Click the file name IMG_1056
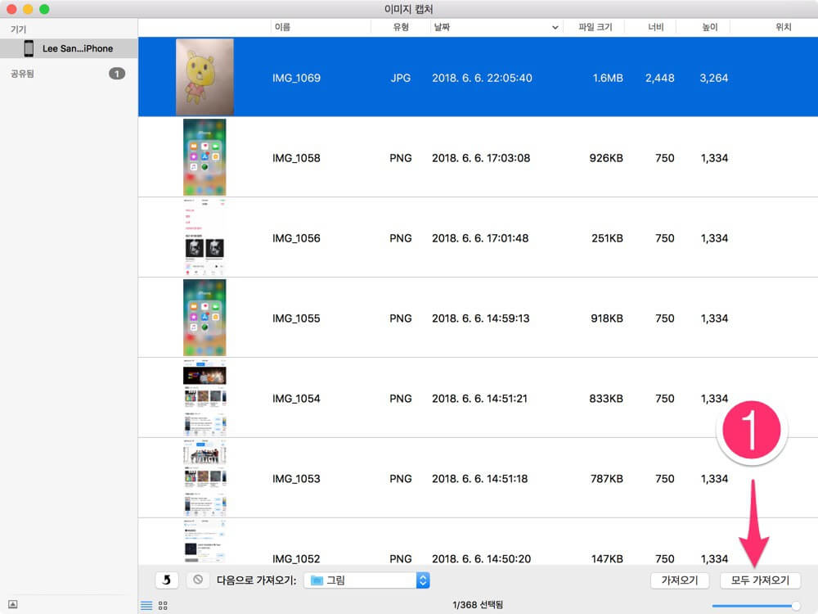 (296, 238)
